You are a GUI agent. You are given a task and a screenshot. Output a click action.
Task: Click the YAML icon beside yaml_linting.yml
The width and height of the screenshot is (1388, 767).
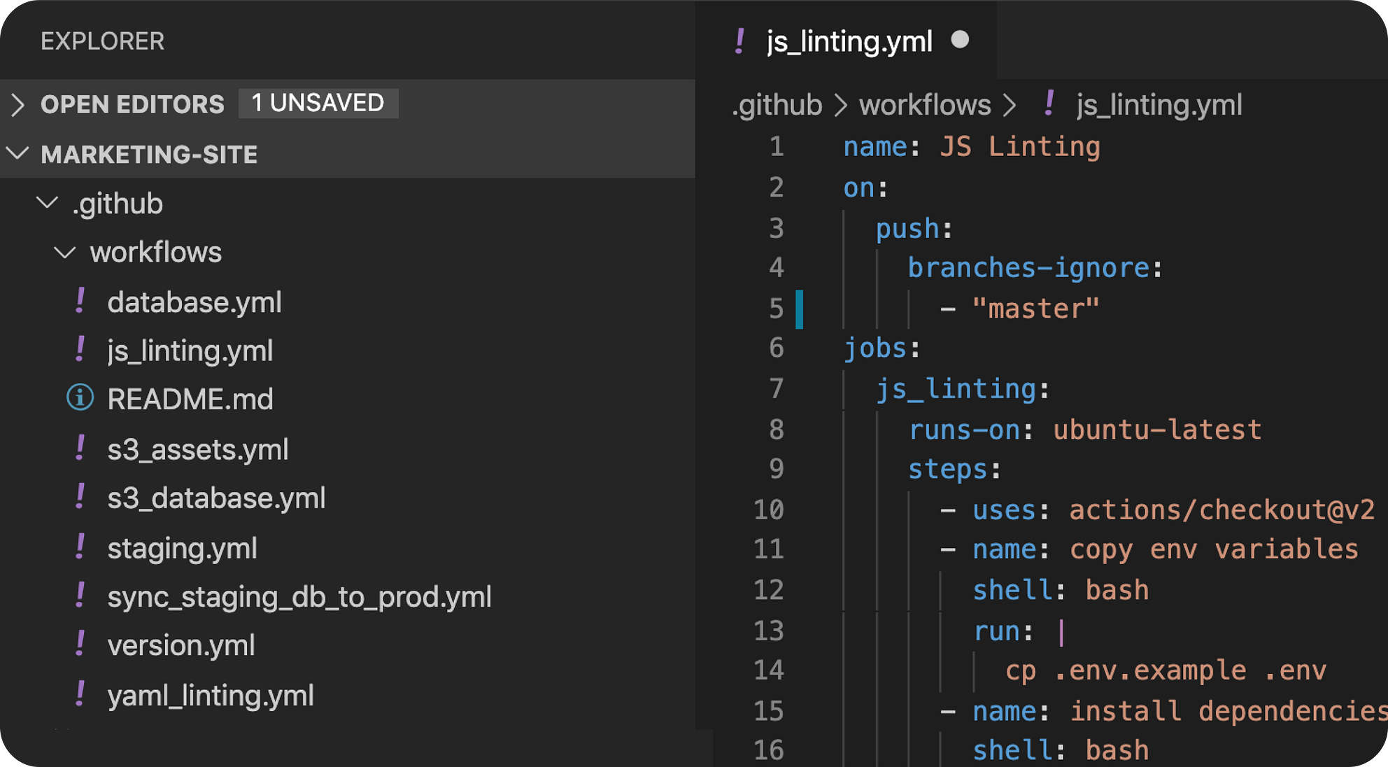[x=80, y=695]
